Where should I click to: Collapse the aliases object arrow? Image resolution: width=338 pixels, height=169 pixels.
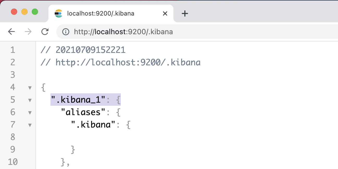point(30,113)
